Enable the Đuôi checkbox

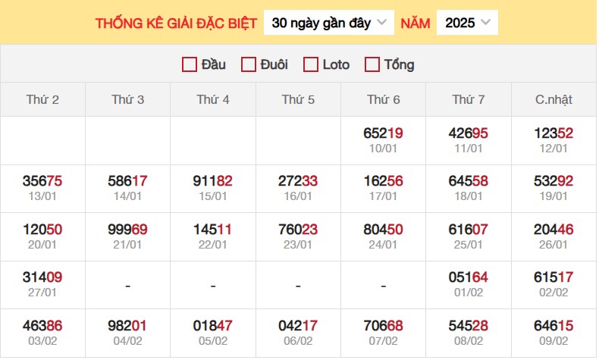coord(248,64)
